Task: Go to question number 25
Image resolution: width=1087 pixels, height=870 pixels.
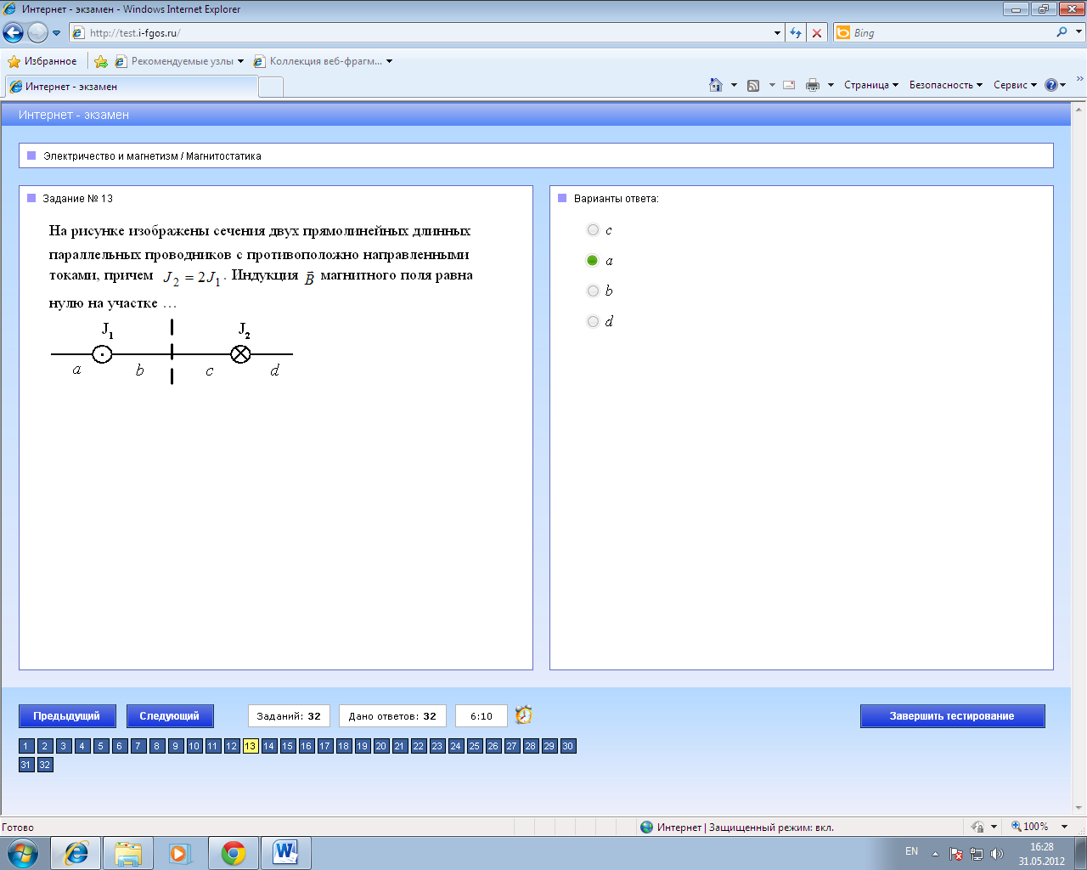Action: pos(475,746)
